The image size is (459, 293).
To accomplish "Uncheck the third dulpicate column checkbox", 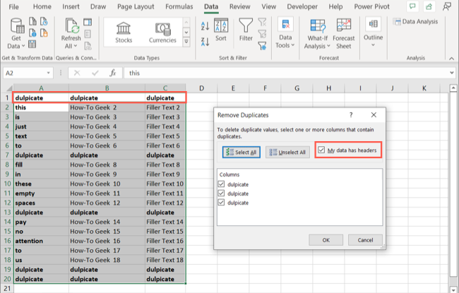I will (222, 203).
